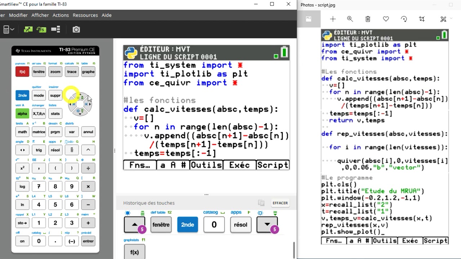Click the math key

22,132
